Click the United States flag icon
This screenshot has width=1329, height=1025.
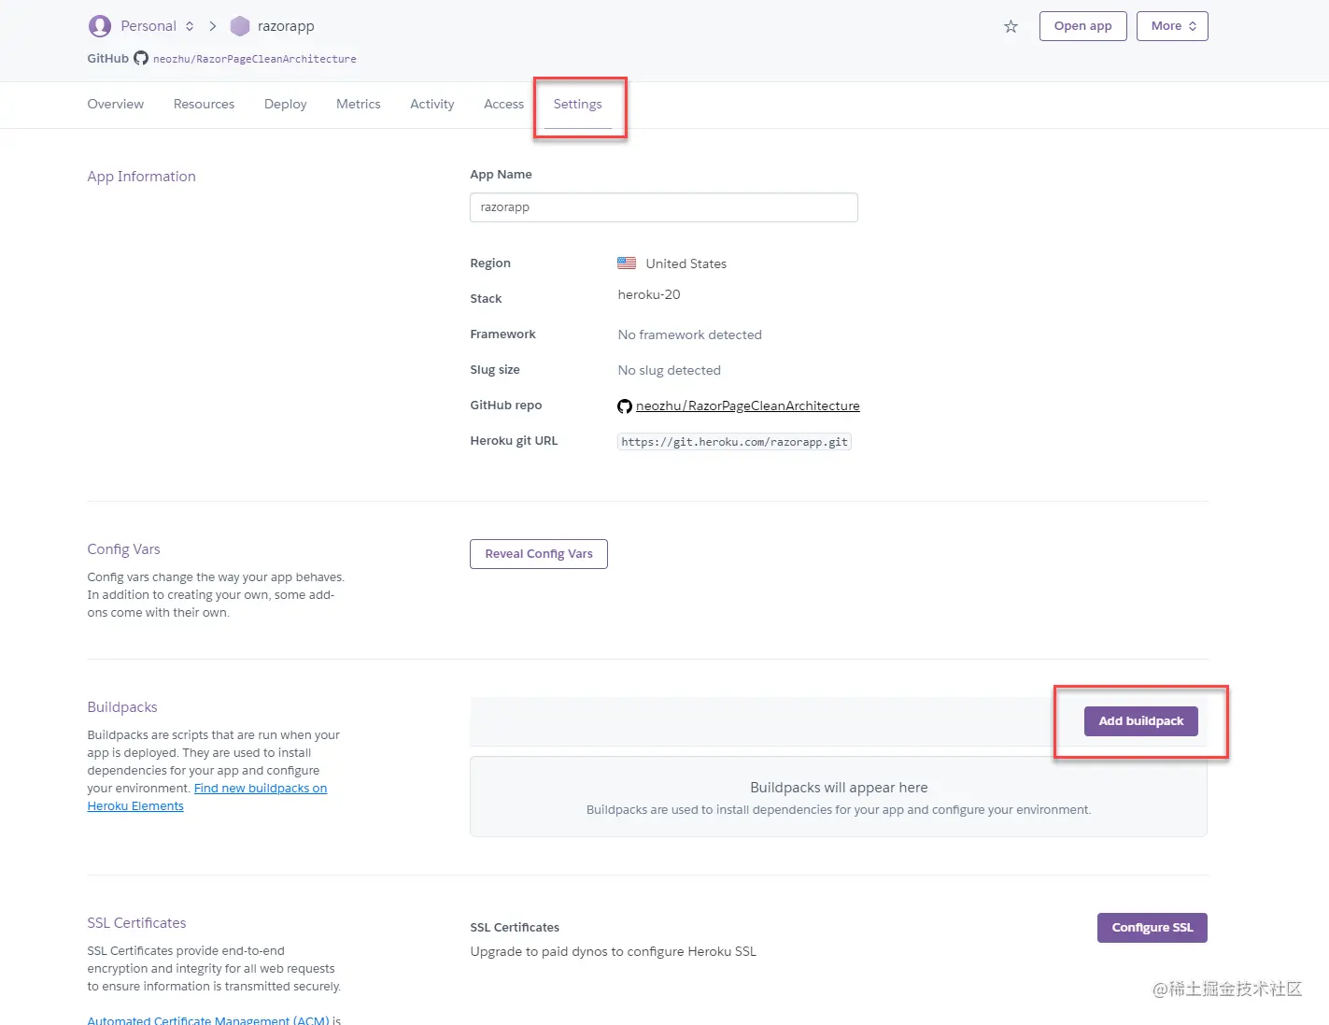[627, 263]
